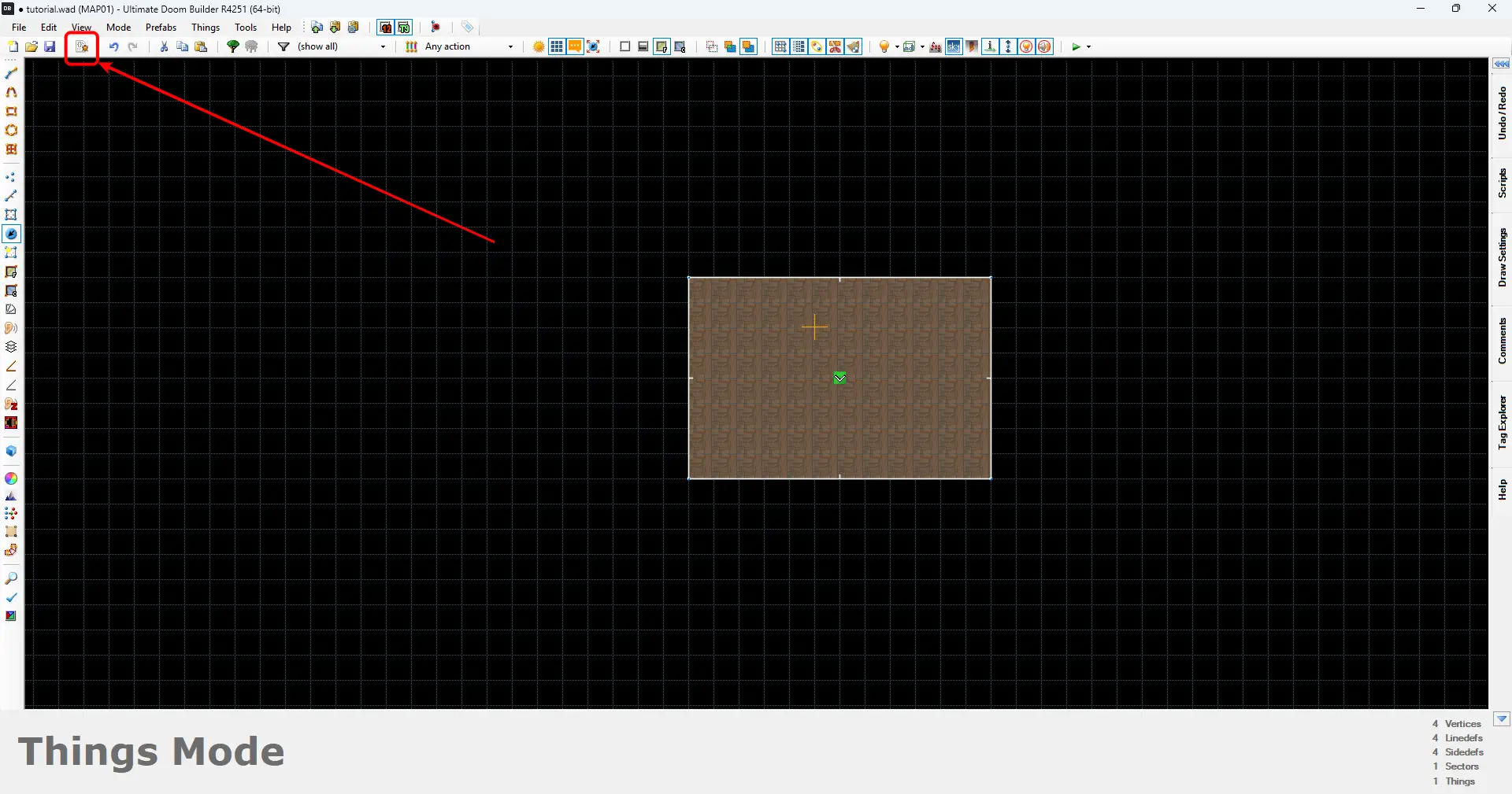Image resolution: width=1512 pixels, height=794 pixels.
Task: Click the Undo arrow in toolbar
Action: [x=113, y=47]
